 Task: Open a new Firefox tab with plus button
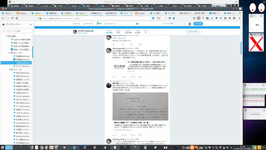(x=240, y=13)
